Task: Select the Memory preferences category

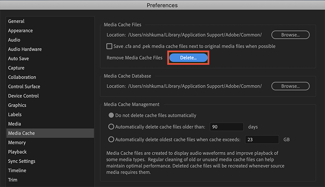Action: (17, 143)
